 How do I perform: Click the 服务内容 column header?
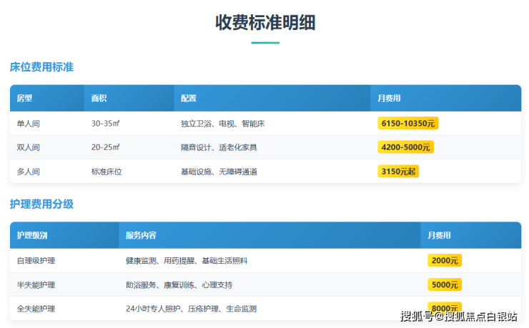coord(141,235)
